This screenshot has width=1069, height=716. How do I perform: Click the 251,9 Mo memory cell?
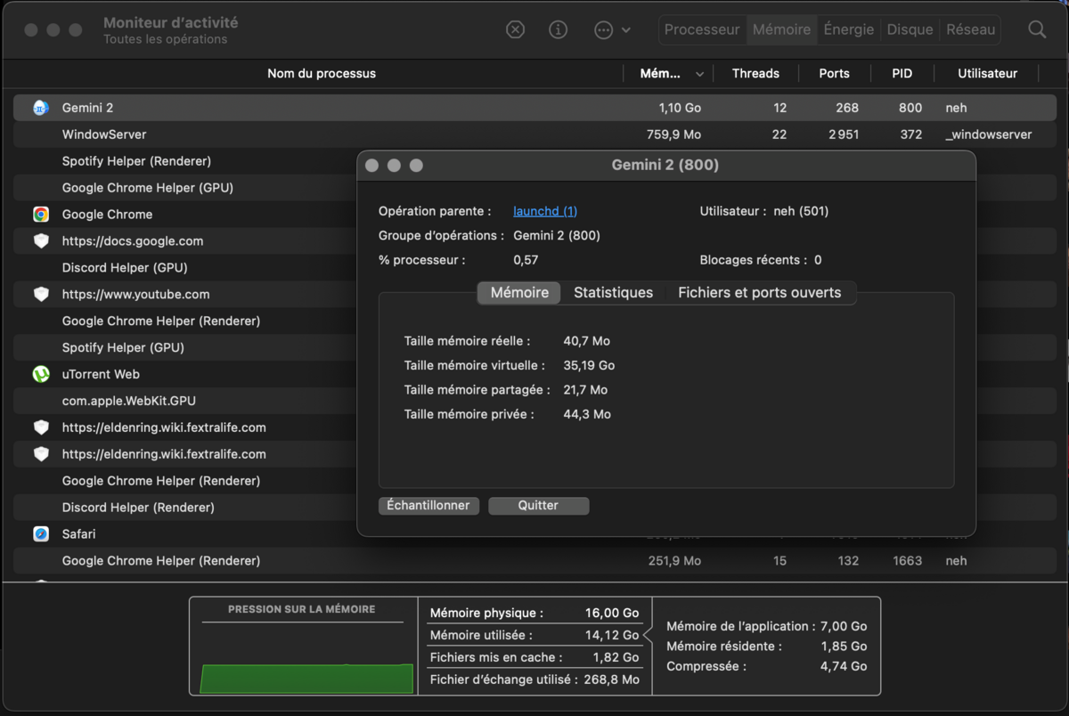point(674,561)
